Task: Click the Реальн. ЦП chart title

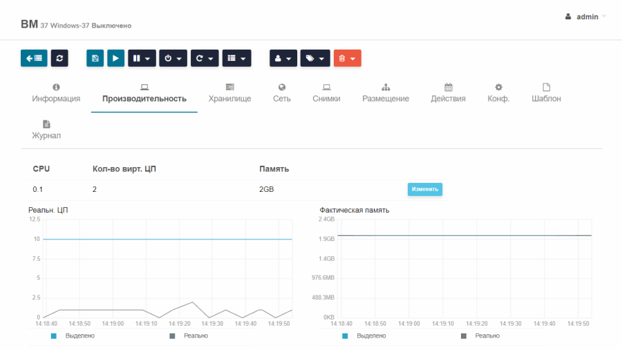Action: pos(48,210)
